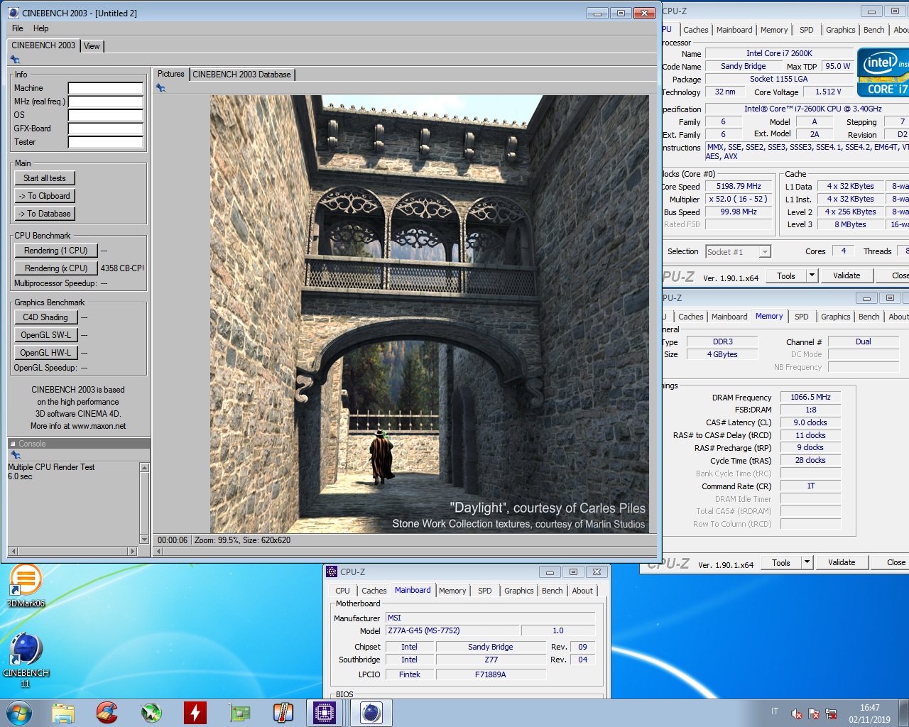This screenshot has height=727, width=909.
Task: Run Rendering (x CPU) benchmark
Action: pos(56,268)
